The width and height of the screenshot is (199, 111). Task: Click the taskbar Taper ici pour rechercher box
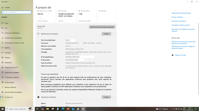pyautogui.click(x=20, y=109)
